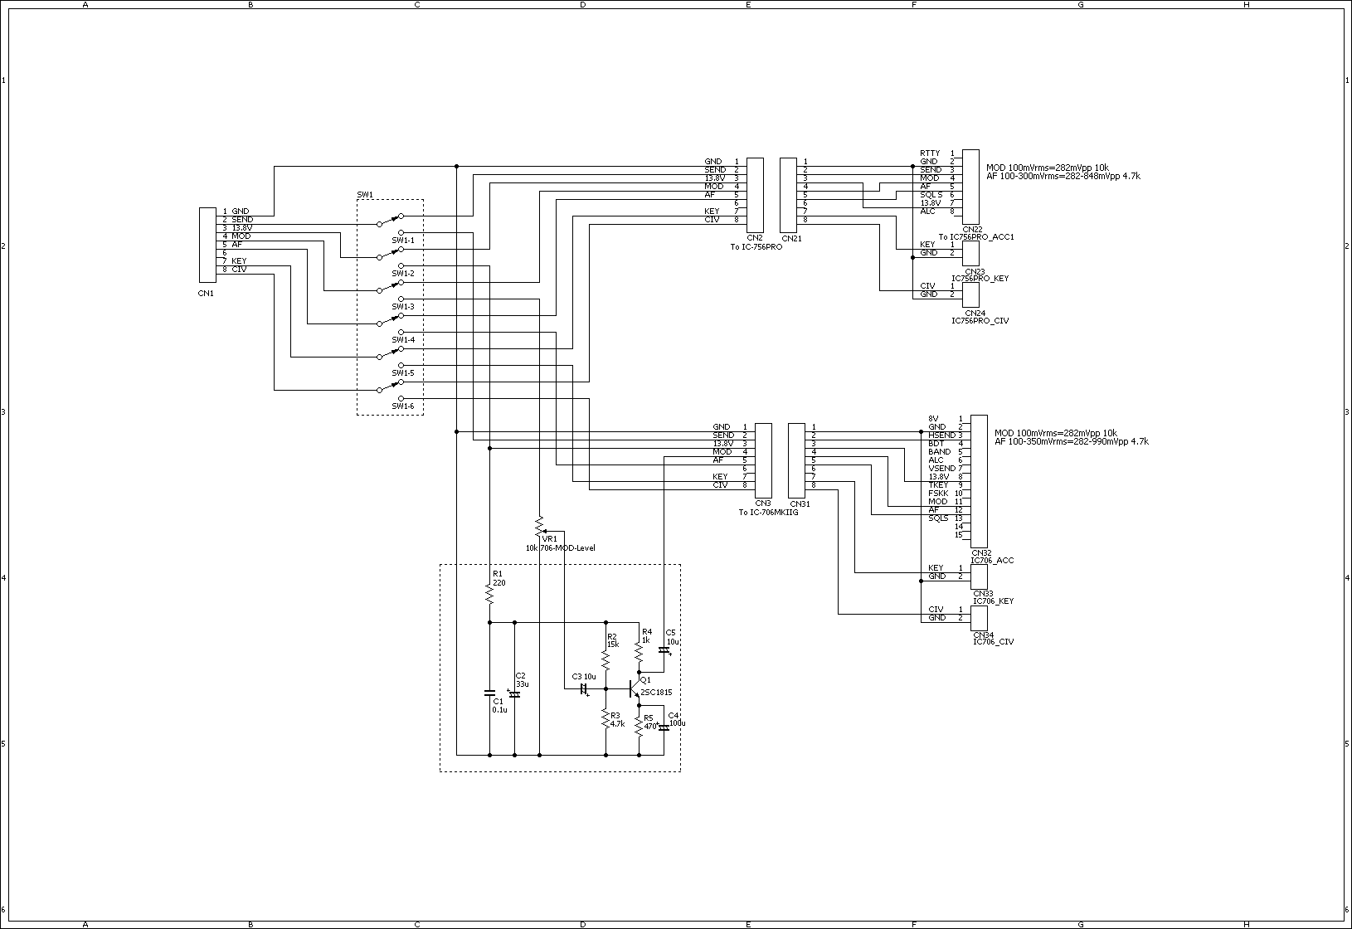Click the 'IC706_CIV' label
The image size is (1352, 929).
pos(993,642)
